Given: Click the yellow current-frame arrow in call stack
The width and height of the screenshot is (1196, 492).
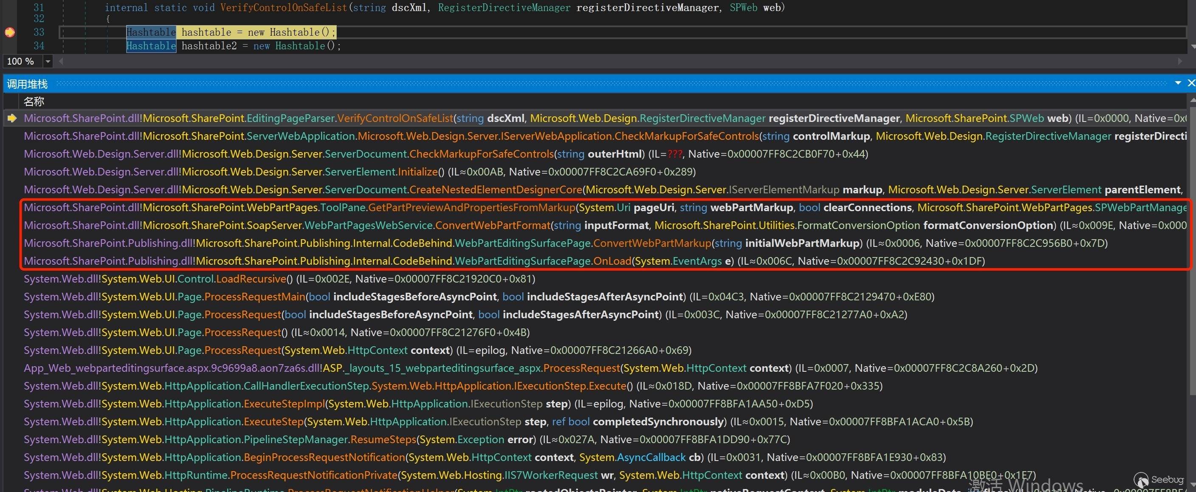Looking at the screenshot, I should coord(12,118).
